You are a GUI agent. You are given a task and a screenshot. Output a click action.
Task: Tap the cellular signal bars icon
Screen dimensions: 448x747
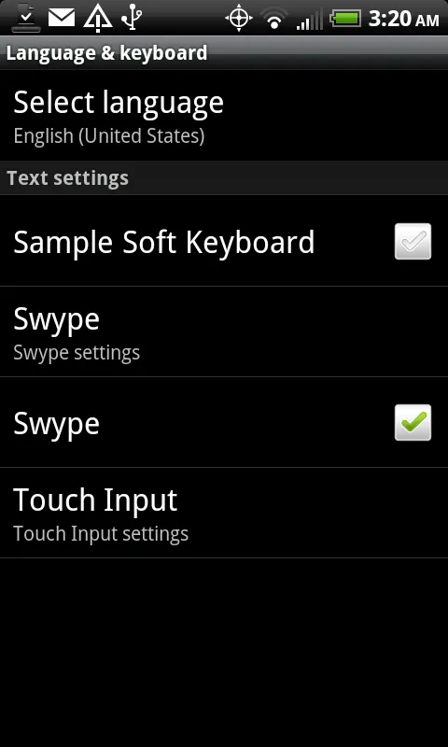(310, 19)
